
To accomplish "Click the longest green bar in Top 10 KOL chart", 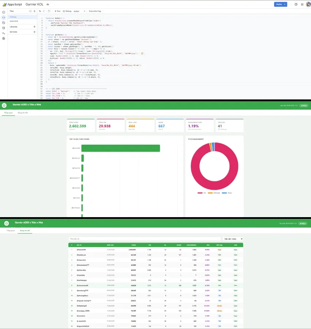I will pyautogui.click(x=120, y=148).
